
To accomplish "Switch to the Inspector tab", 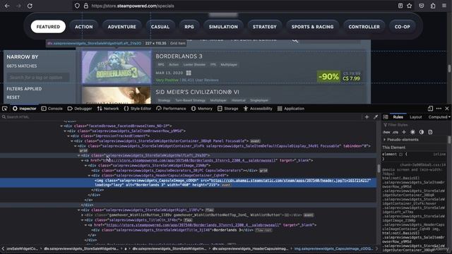I will [25, 109].
